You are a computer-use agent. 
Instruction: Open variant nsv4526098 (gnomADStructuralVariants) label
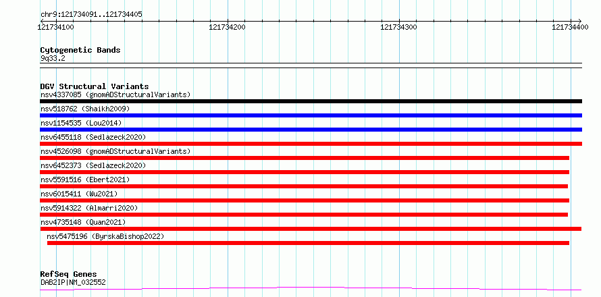coord(115,151)
